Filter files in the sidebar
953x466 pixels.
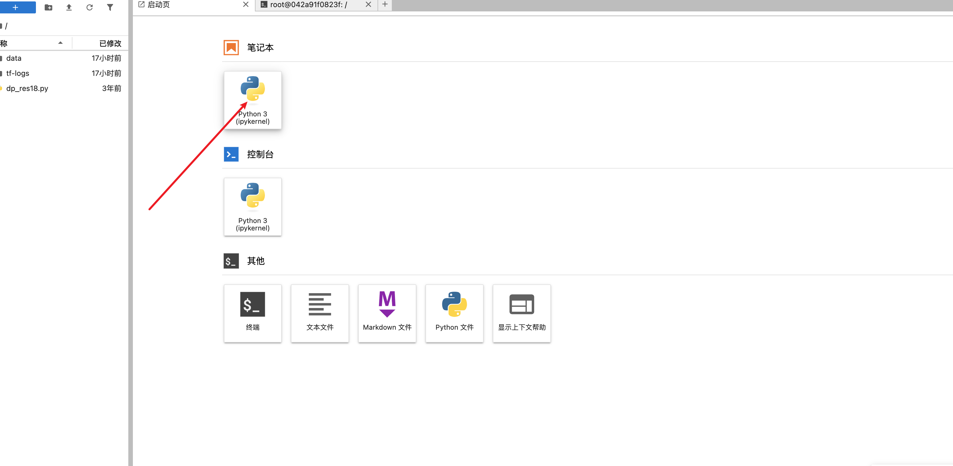coord(110,7)
